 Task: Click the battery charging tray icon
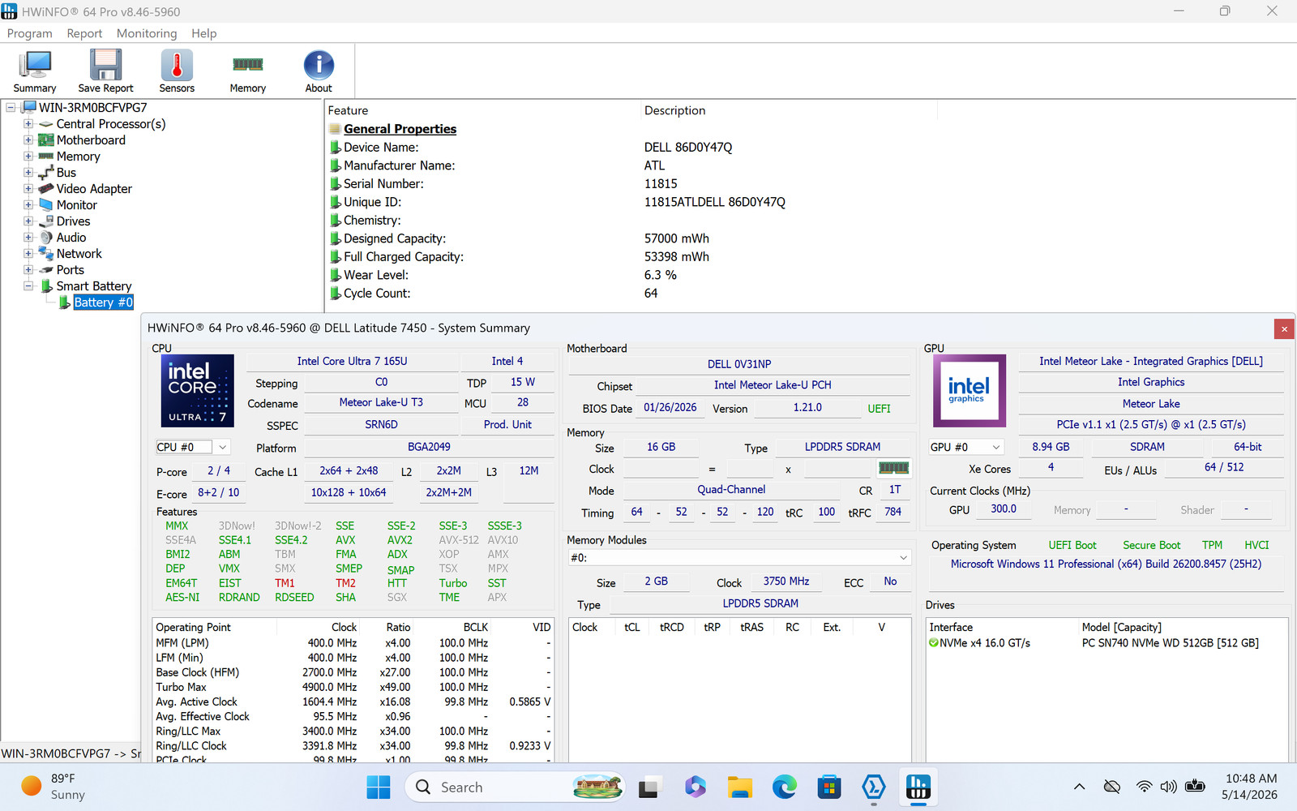[1195, 787]
